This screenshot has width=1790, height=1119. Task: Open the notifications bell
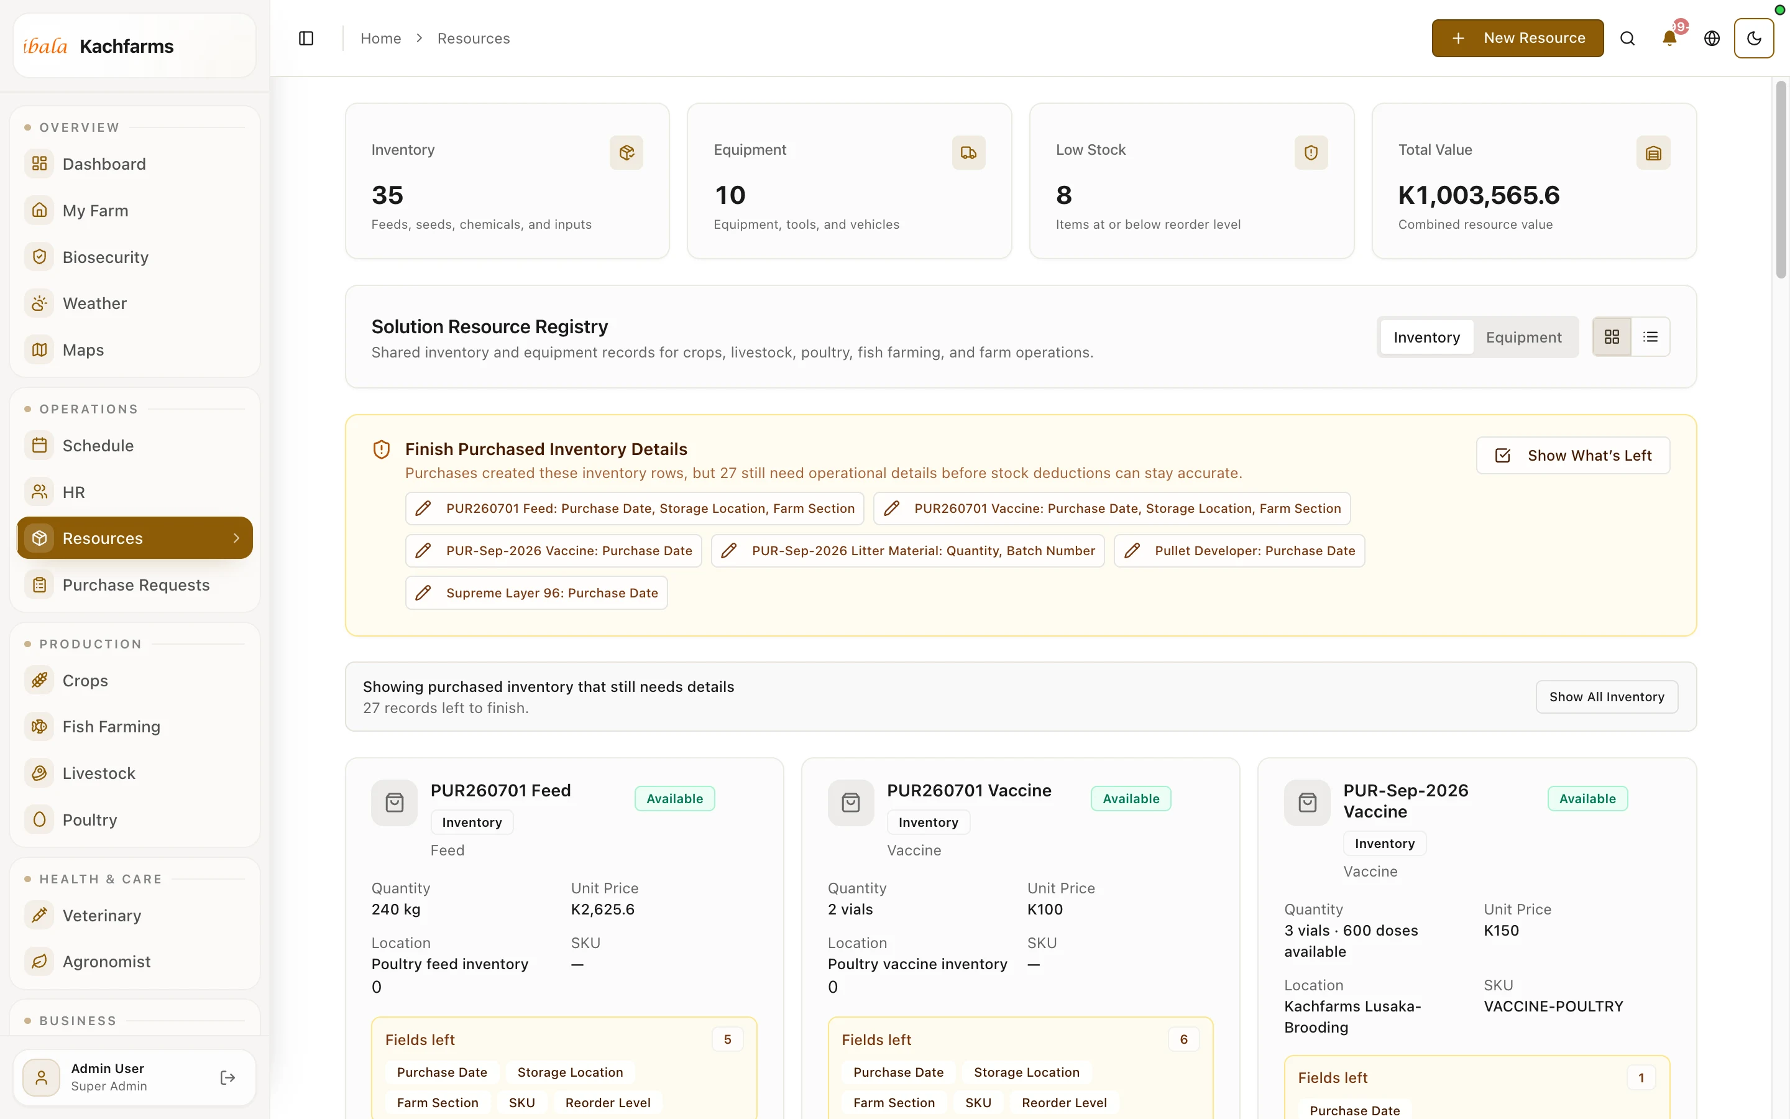(x=1669, y=38)
